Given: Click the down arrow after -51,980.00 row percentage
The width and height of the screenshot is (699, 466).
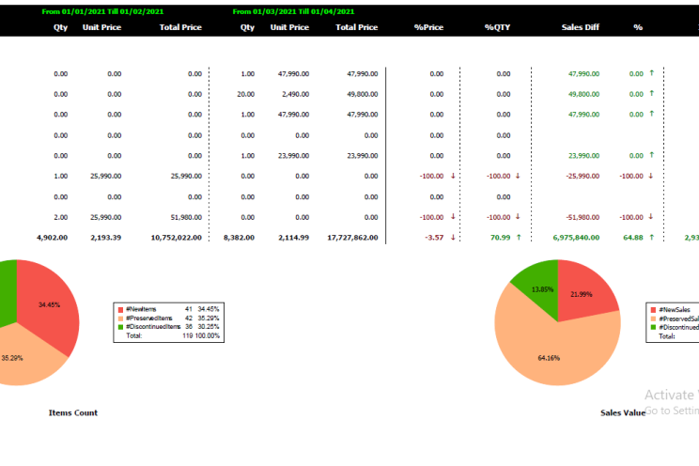Looking at the screenshot, I should [x=650, y=217].
